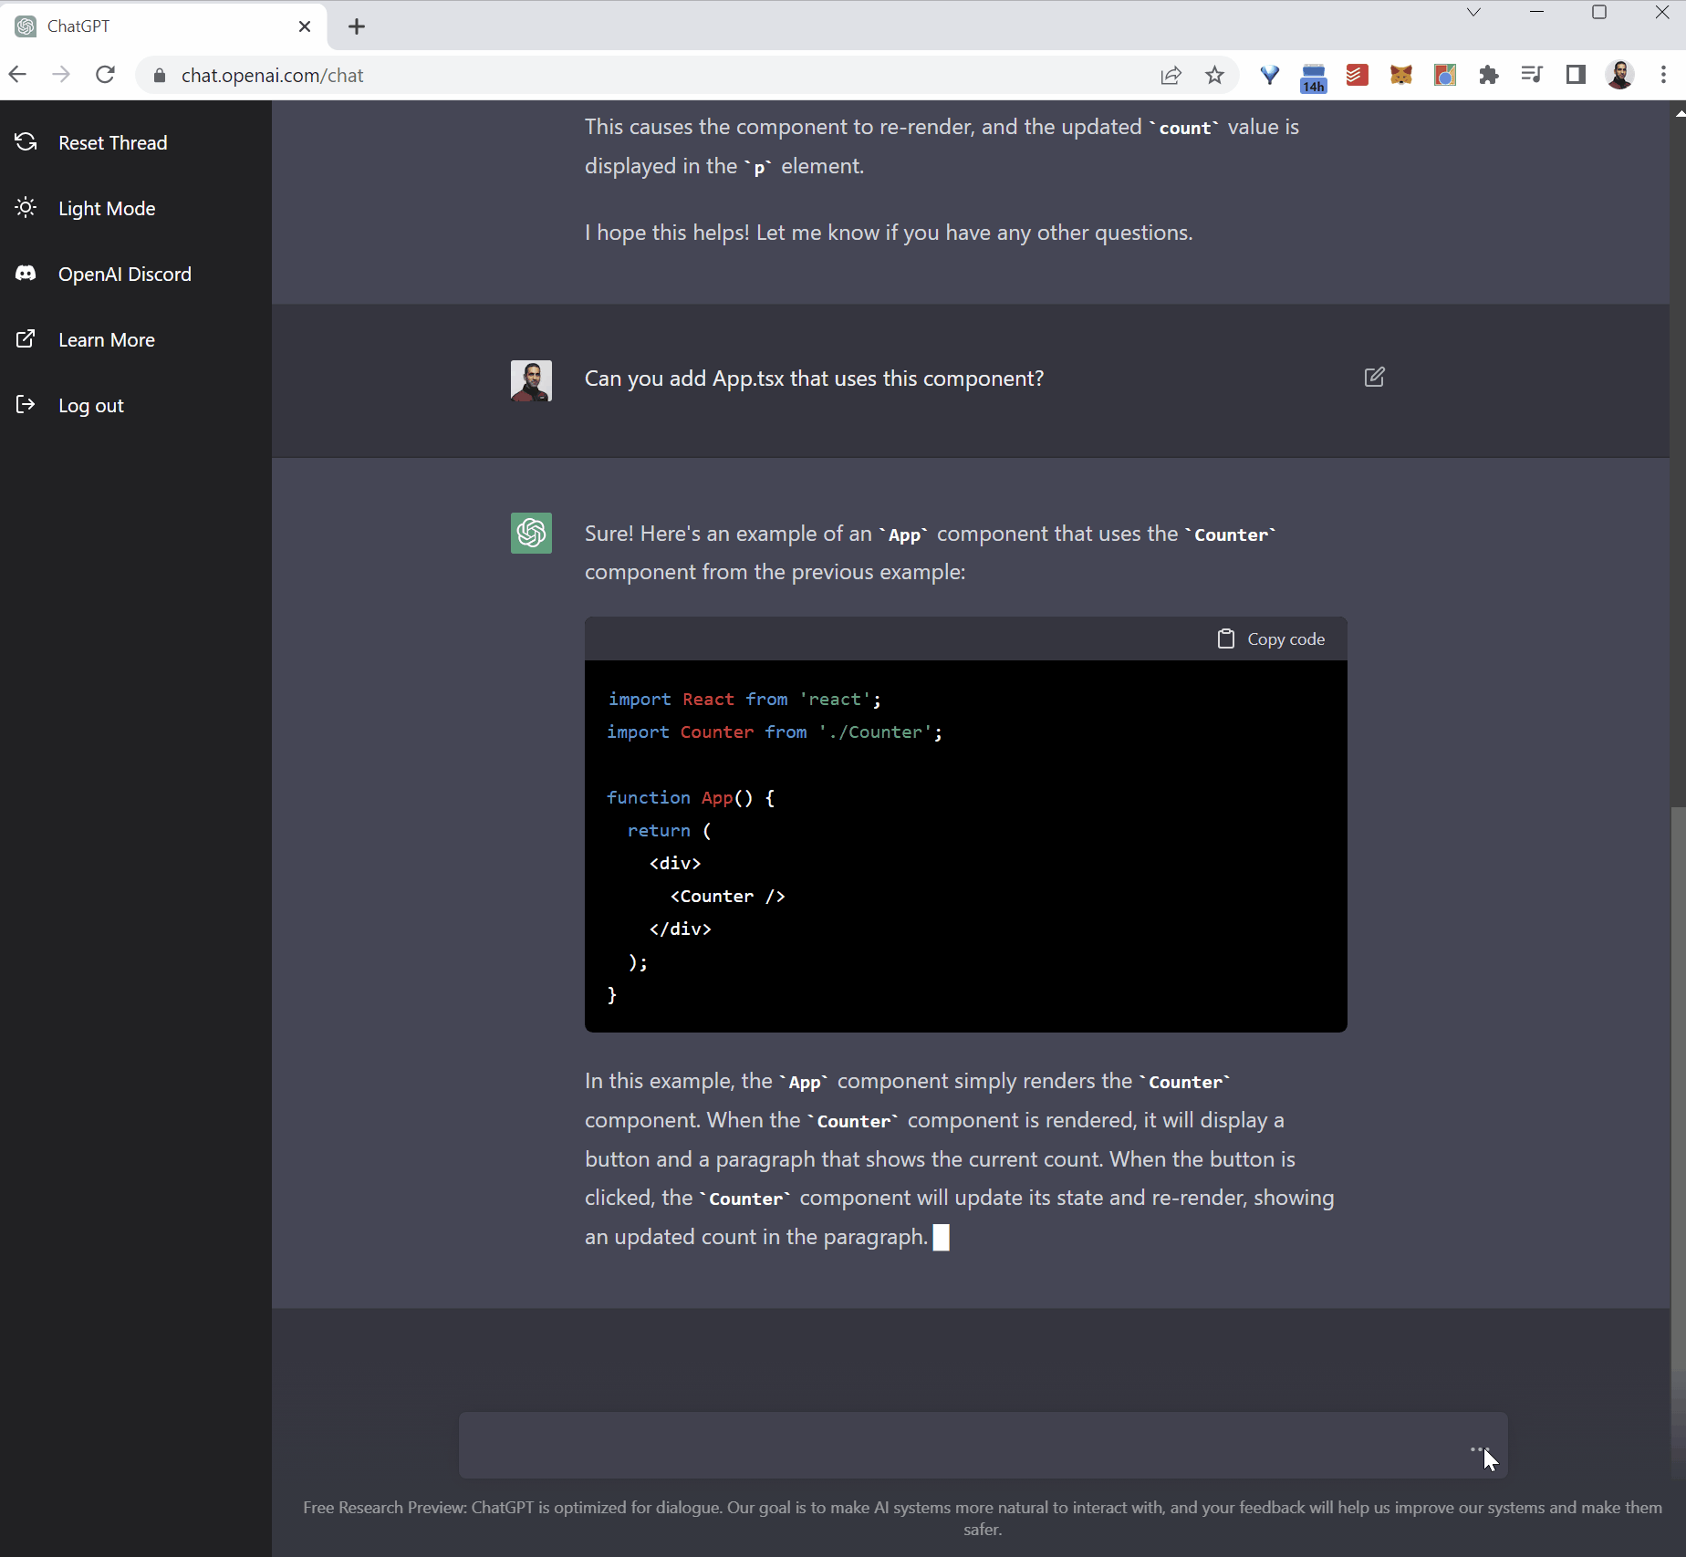Share the current page
Viewport: 1686px width, 1557px height.
[x=1171, y=75]
